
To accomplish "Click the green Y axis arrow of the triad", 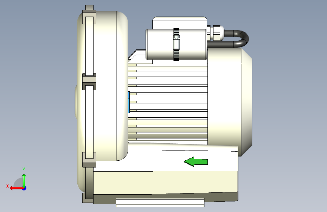I will click(24, 181).
